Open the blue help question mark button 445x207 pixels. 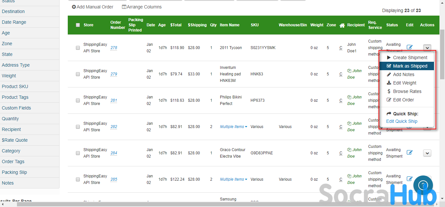tap(423, 185)
